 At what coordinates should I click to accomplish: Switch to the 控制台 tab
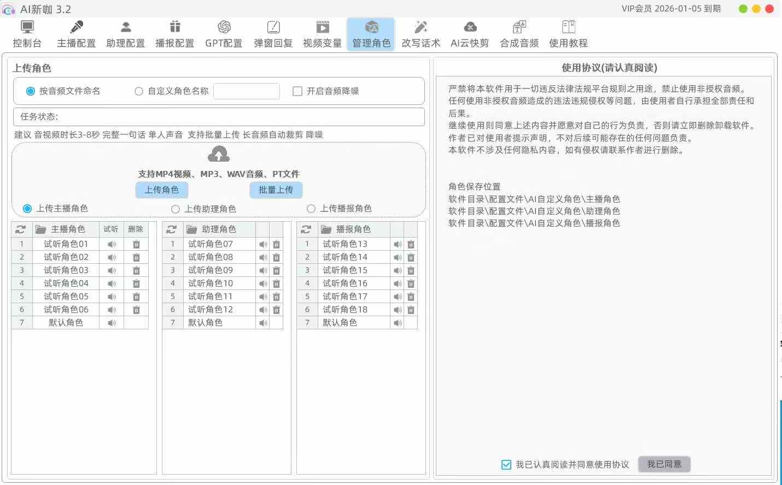click(27, 34)
